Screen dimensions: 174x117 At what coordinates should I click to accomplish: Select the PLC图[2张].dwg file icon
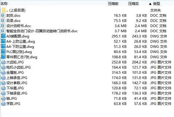[3, 52]
